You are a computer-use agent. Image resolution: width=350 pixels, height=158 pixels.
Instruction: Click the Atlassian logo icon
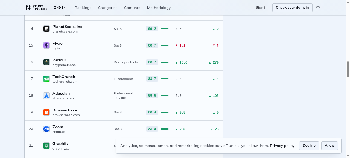[46, 96]
